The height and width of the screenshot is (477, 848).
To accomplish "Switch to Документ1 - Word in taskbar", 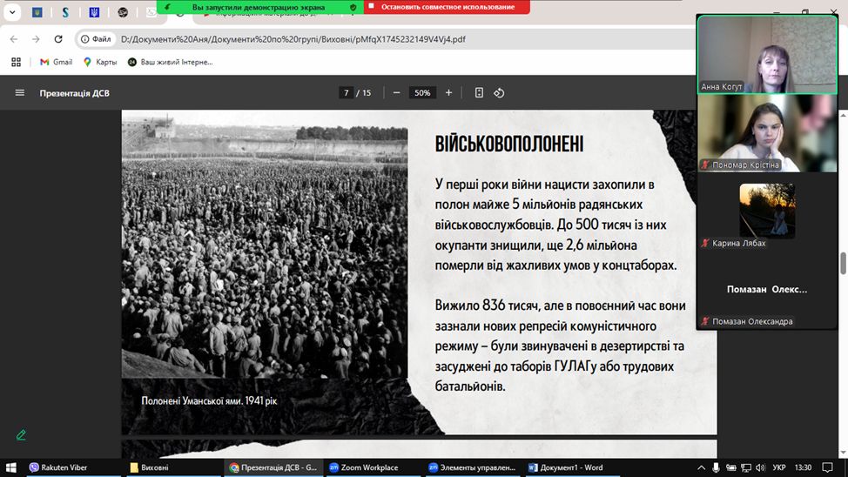I will 565,467.
